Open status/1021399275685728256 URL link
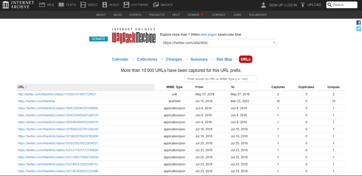The width and height of the screenshot is (362, 176). pos(58,157)
